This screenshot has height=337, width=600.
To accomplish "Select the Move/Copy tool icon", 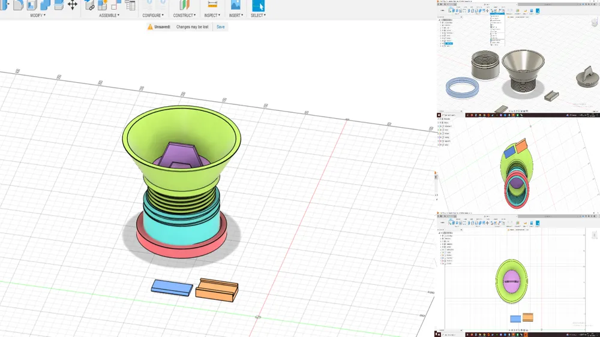I will [x=73, y=5].
